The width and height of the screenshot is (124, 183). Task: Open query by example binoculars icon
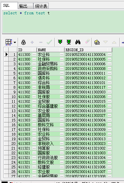78,42
